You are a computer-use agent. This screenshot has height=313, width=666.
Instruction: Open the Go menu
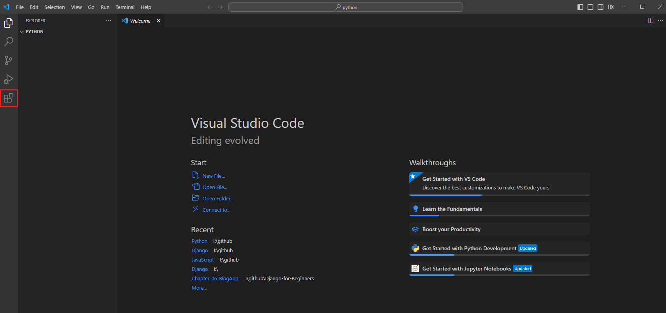point(91,7)
